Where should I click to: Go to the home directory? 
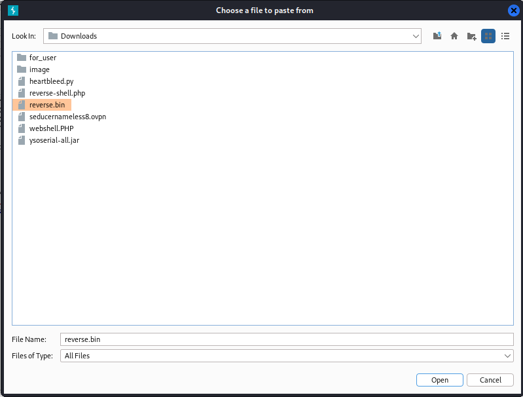pos(454,36)
